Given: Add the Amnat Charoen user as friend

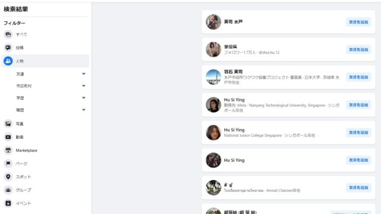Looking at the screenshot, I should pos(358,188).
